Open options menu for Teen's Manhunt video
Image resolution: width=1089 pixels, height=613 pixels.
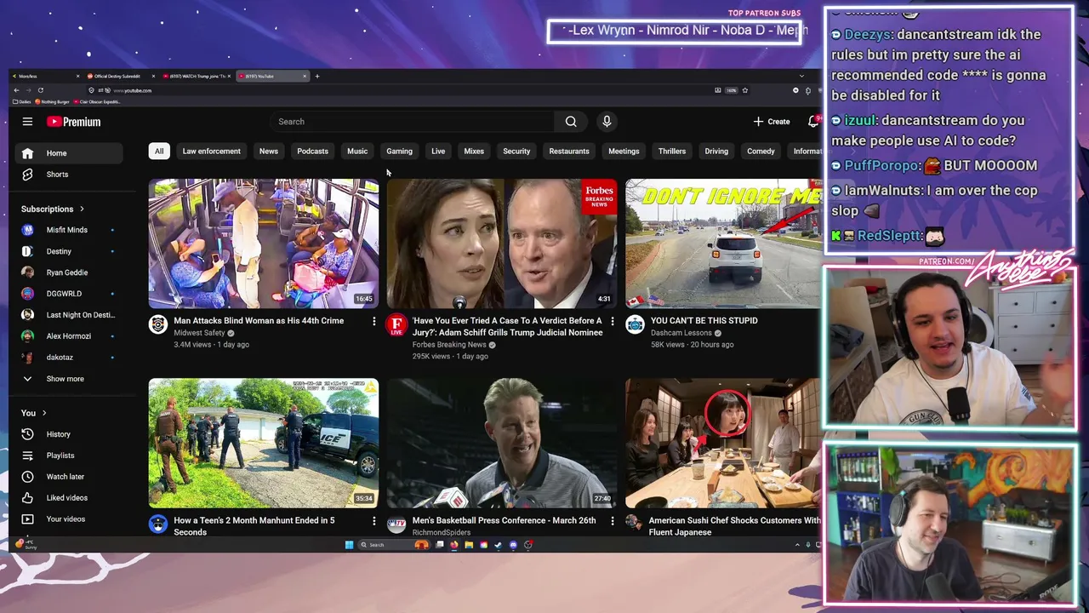[373, 521]
